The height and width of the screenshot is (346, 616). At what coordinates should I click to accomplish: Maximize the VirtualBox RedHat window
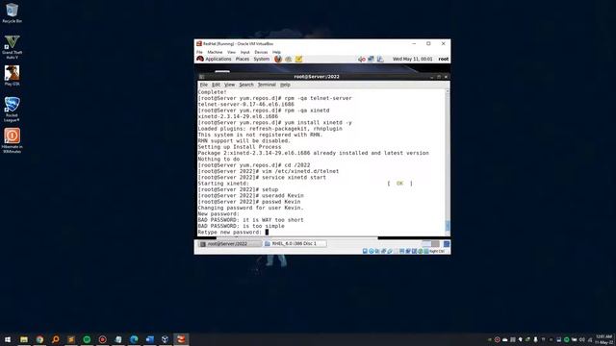coord(428,44)
